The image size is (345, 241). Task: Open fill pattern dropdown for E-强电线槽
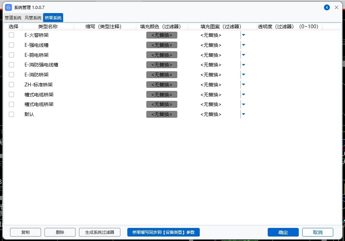243,45
